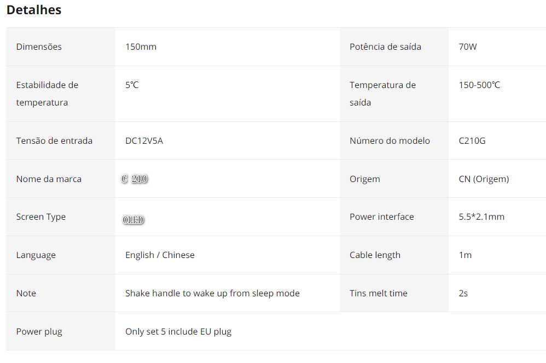Click the Nome da marca label
This screenshot has height=363, width=546.
click(49, 179)
